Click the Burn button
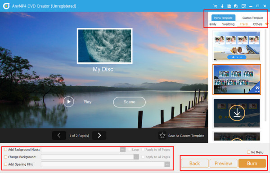The height and width of the screenshot is (173, 270). click(x=252, y=164)
